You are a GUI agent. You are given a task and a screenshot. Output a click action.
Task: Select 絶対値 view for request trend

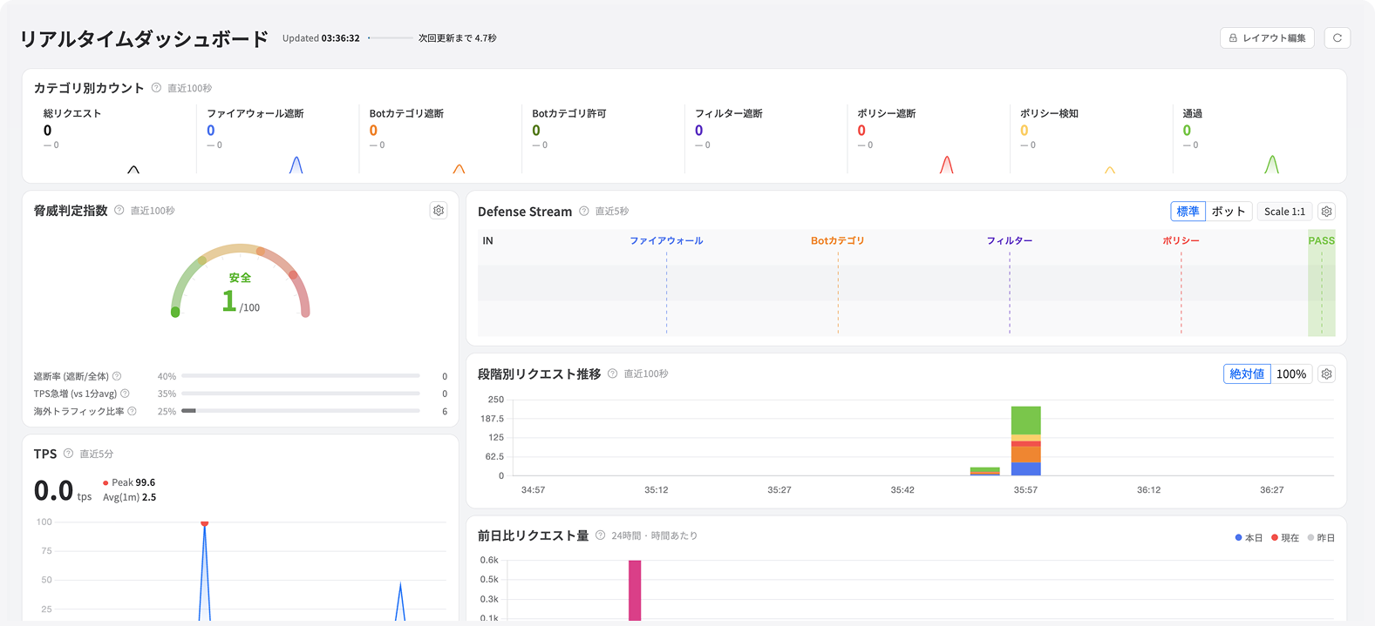pos(1247,374)
